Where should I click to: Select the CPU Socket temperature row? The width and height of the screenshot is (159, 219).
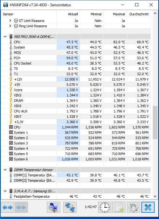tap(76, 63)
